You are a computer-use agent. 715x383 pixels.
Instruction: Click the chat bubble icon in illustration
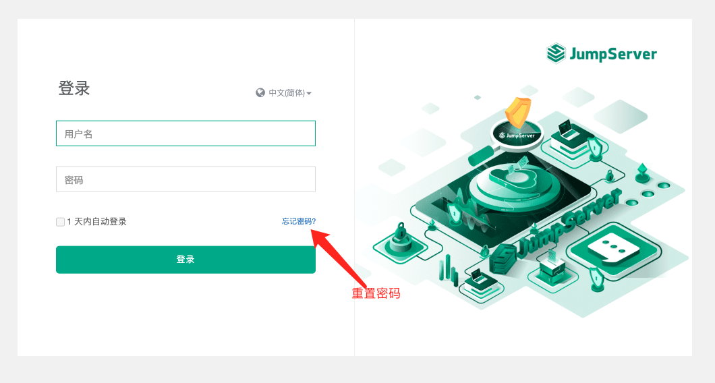tap(613, 249)
